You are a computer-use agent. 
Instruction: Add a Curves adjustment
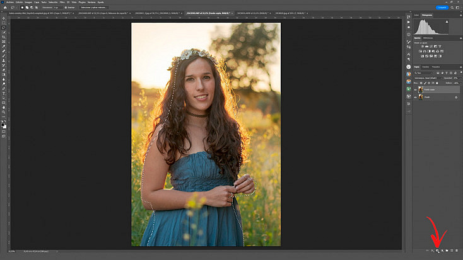coord(431,47)
